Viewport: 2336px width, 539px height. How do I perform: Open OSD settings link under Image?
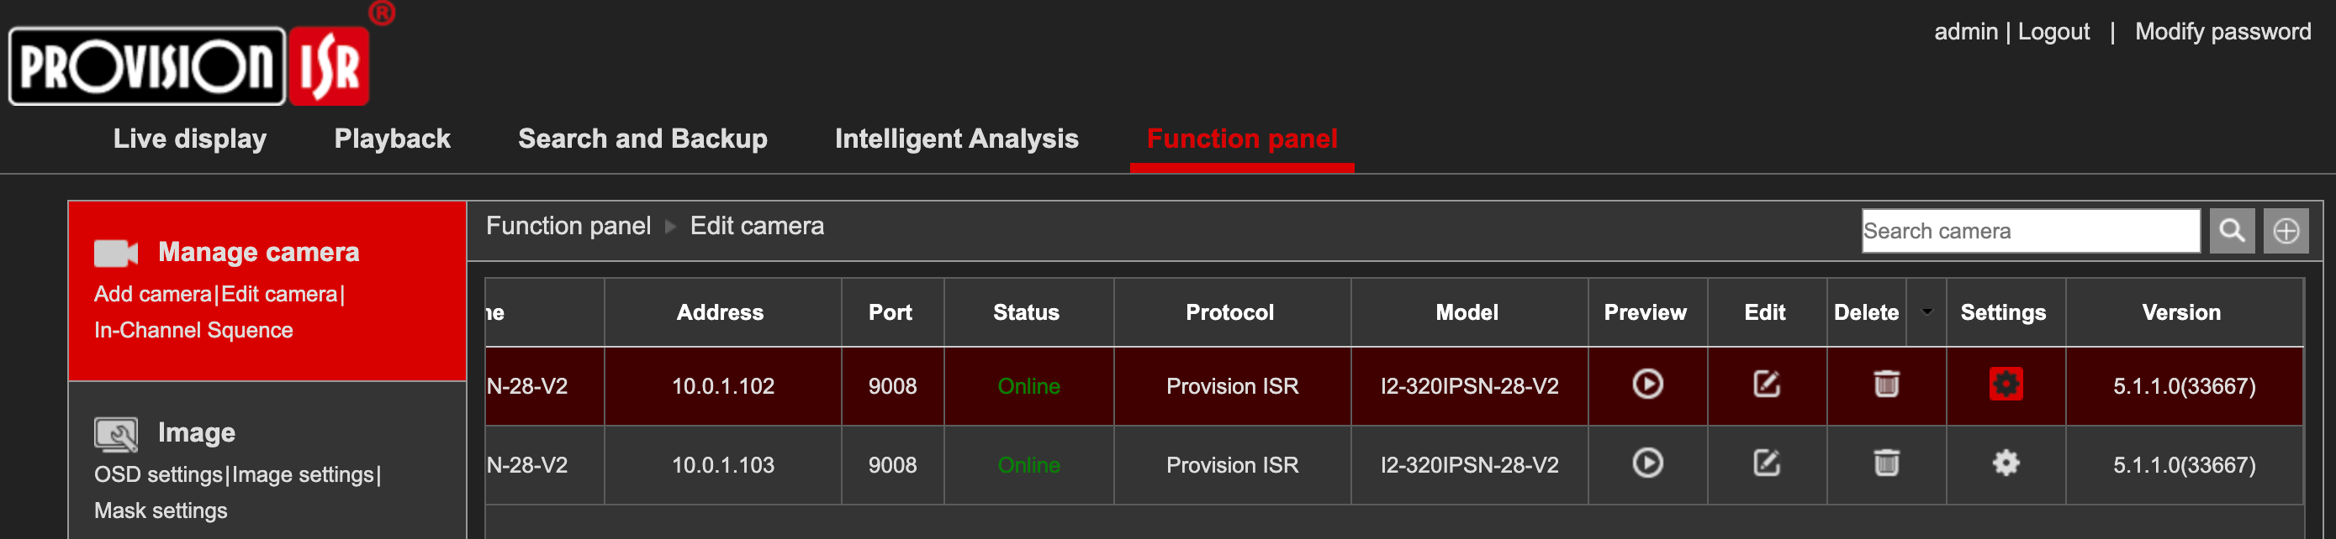click(158, 474)
